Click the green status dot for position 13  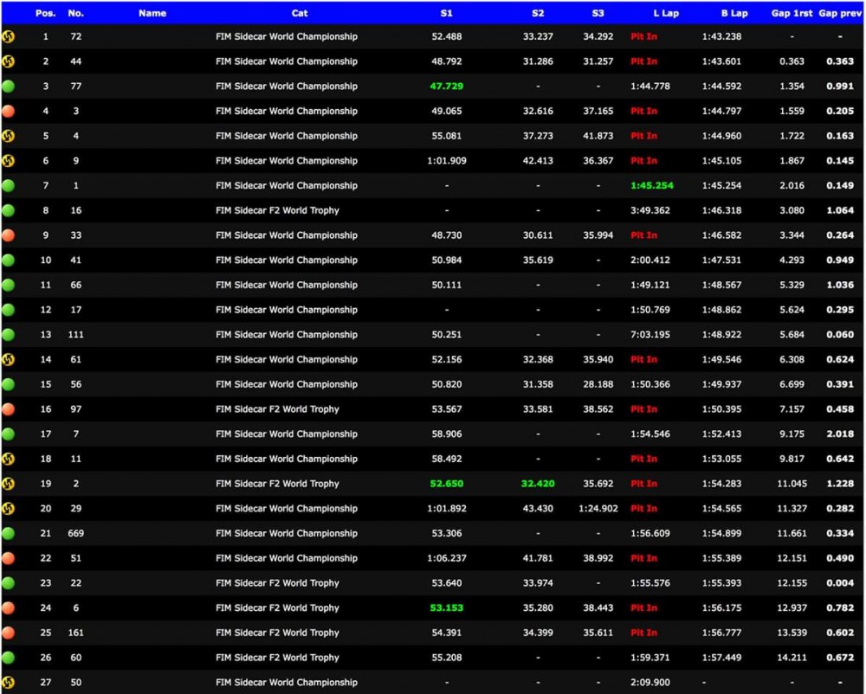9,335
